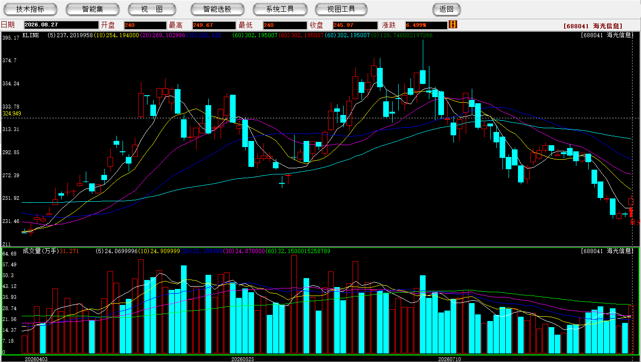The height and width of the screenshot is (362, 641).
Task: Select the (30)282.625 moving average legend
Action: pos(203,35)
